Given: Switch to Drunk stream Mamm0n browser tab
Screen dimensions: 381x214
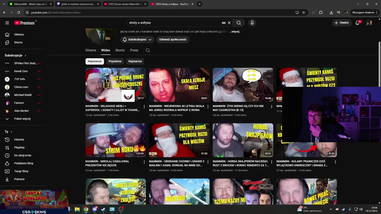Looking at the screenshot, I should click(125, 4).
